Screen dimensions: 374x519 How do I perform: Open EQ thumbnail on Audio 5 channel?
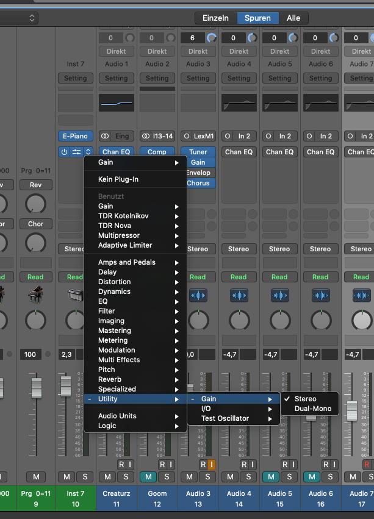click(x=280, y=102)
